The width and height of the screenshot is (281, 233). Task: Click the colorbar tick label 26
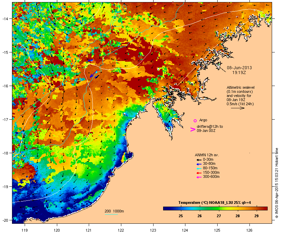(x=199, y=216)
